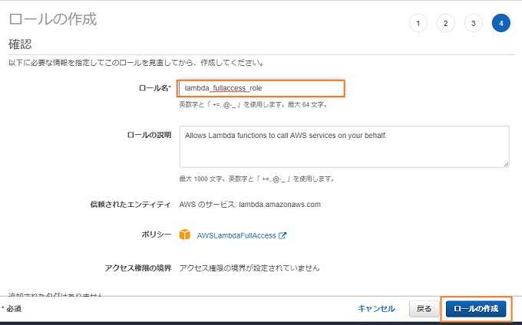
Task: Click the 必須 required note in footer
Action: (12, 309)
